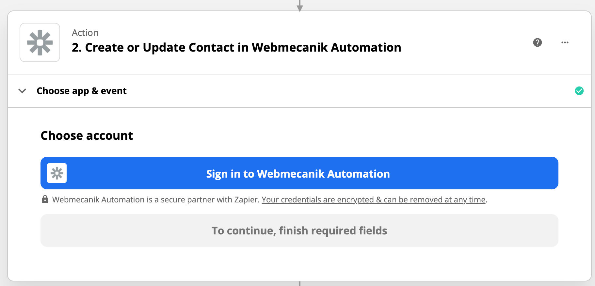
Task: Click the To continue, finish required fields button
Action: click(x=299, y=230)
